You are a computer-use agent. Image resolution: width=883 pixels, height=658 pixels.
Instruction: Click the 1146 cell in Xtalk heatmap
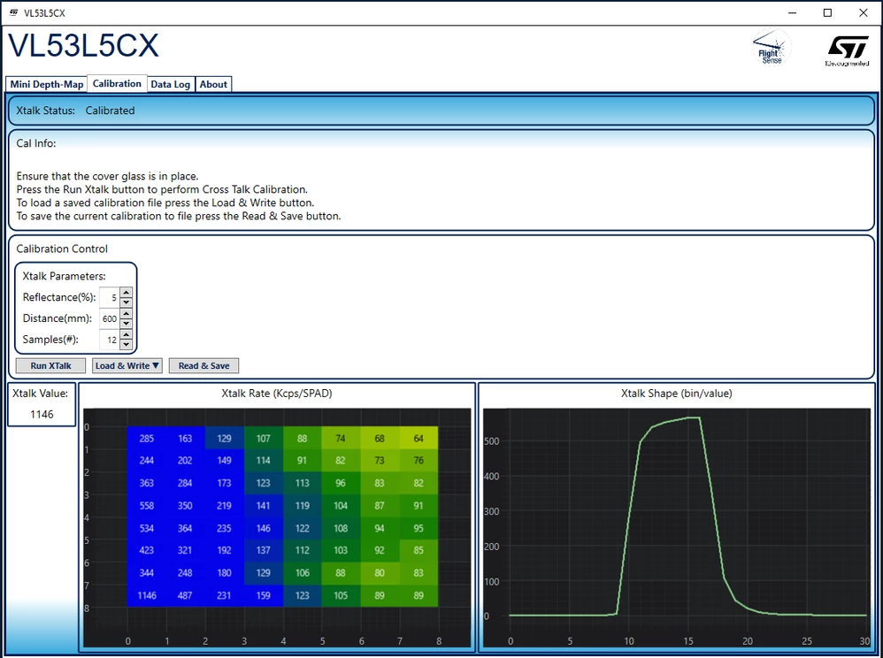(x=146, y=595)
